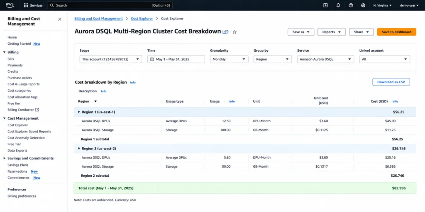Screen dimensions: 425x212
Task: Open Bills in the sidebar
Action: [x=11, y=59]
